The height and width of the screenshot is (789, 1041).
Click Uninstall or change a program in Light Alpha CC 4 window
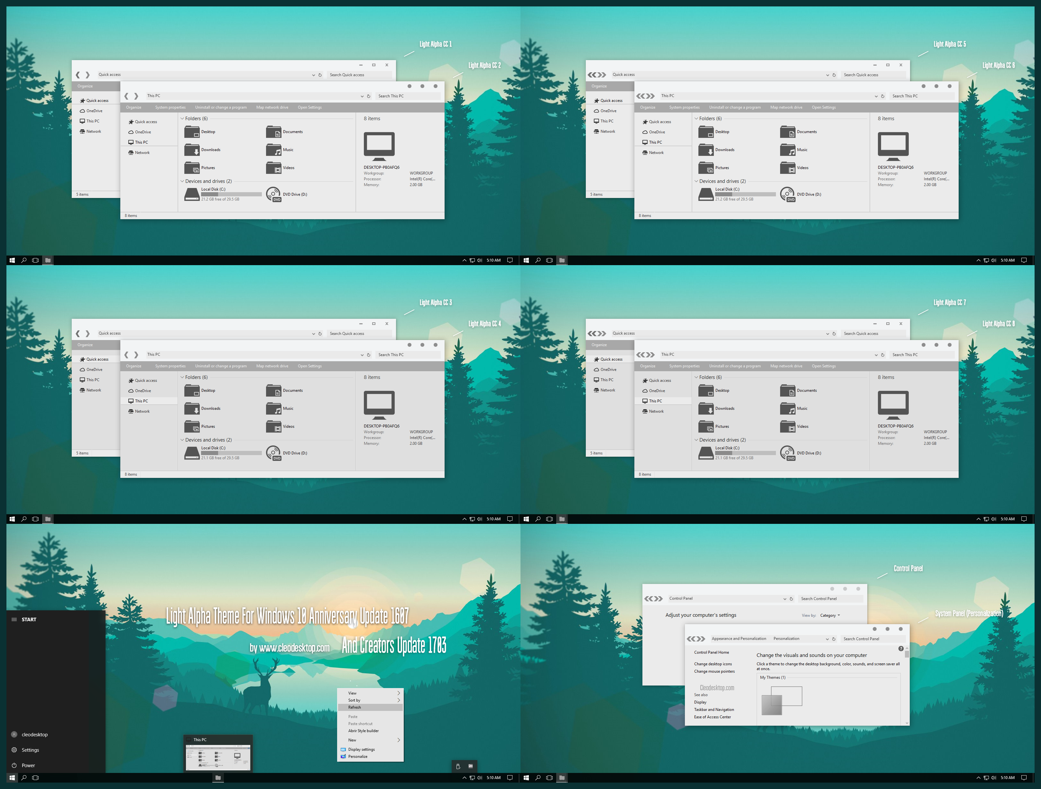pyautogui.click(x=221, y=366)
